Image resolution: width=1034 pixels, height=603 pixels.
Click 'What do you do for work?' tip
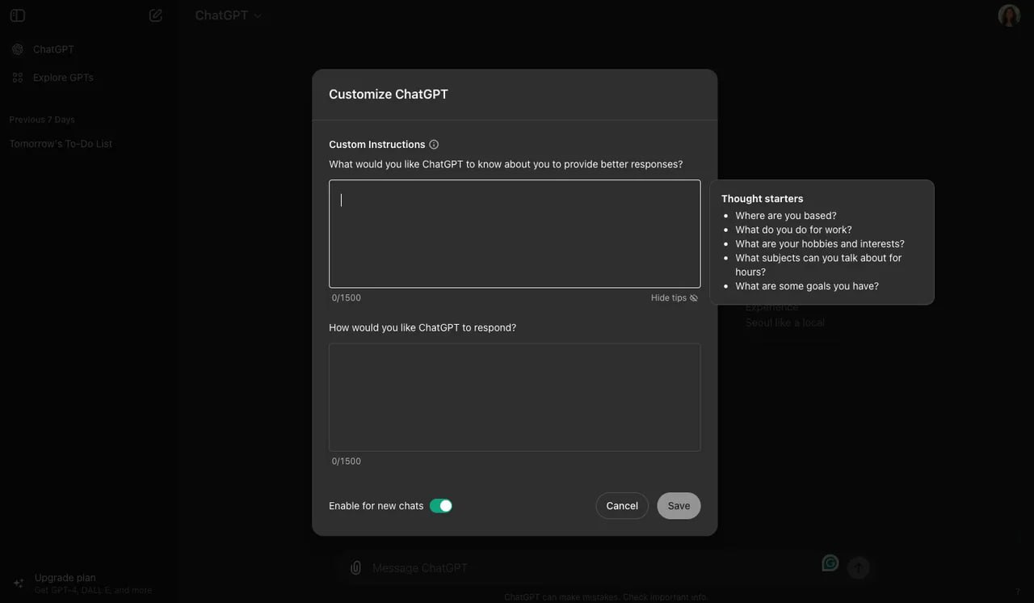coord(793,230)
